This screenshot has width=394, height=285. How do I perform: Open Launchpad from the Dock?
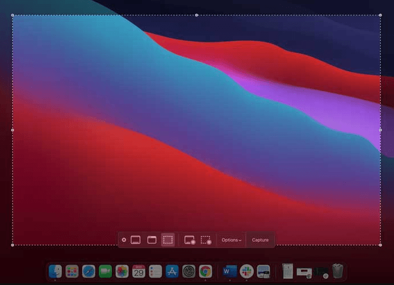[72, 271]
